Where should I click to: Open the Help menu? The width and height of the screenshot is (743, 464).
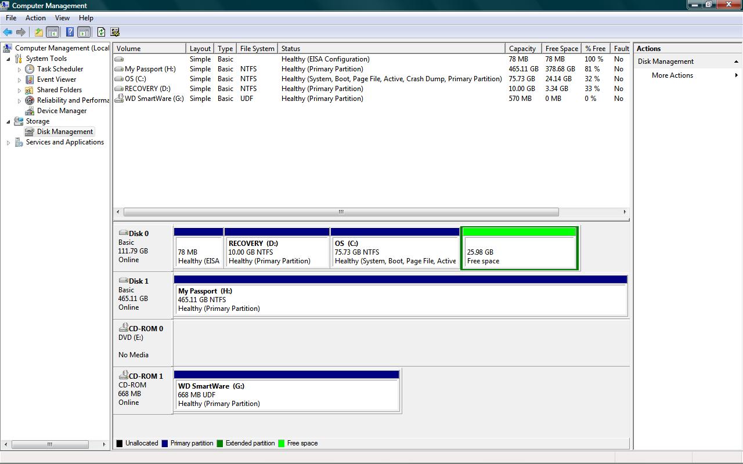coord(86,18)
